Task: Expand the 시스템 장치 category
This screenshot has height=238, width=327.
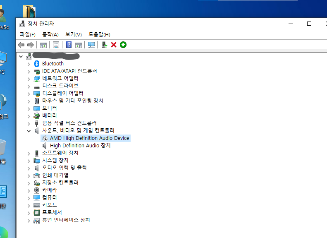Action: pos(29,161)
